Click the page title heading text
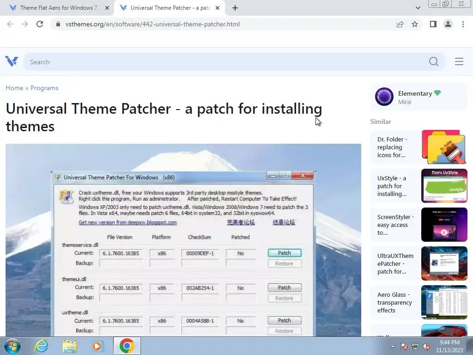The width and height of the screenshot is (473, 355). tap(164, 117)
